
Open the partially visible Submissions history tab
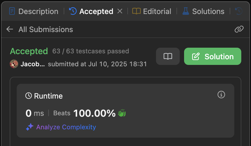click(x=239, y=11)
